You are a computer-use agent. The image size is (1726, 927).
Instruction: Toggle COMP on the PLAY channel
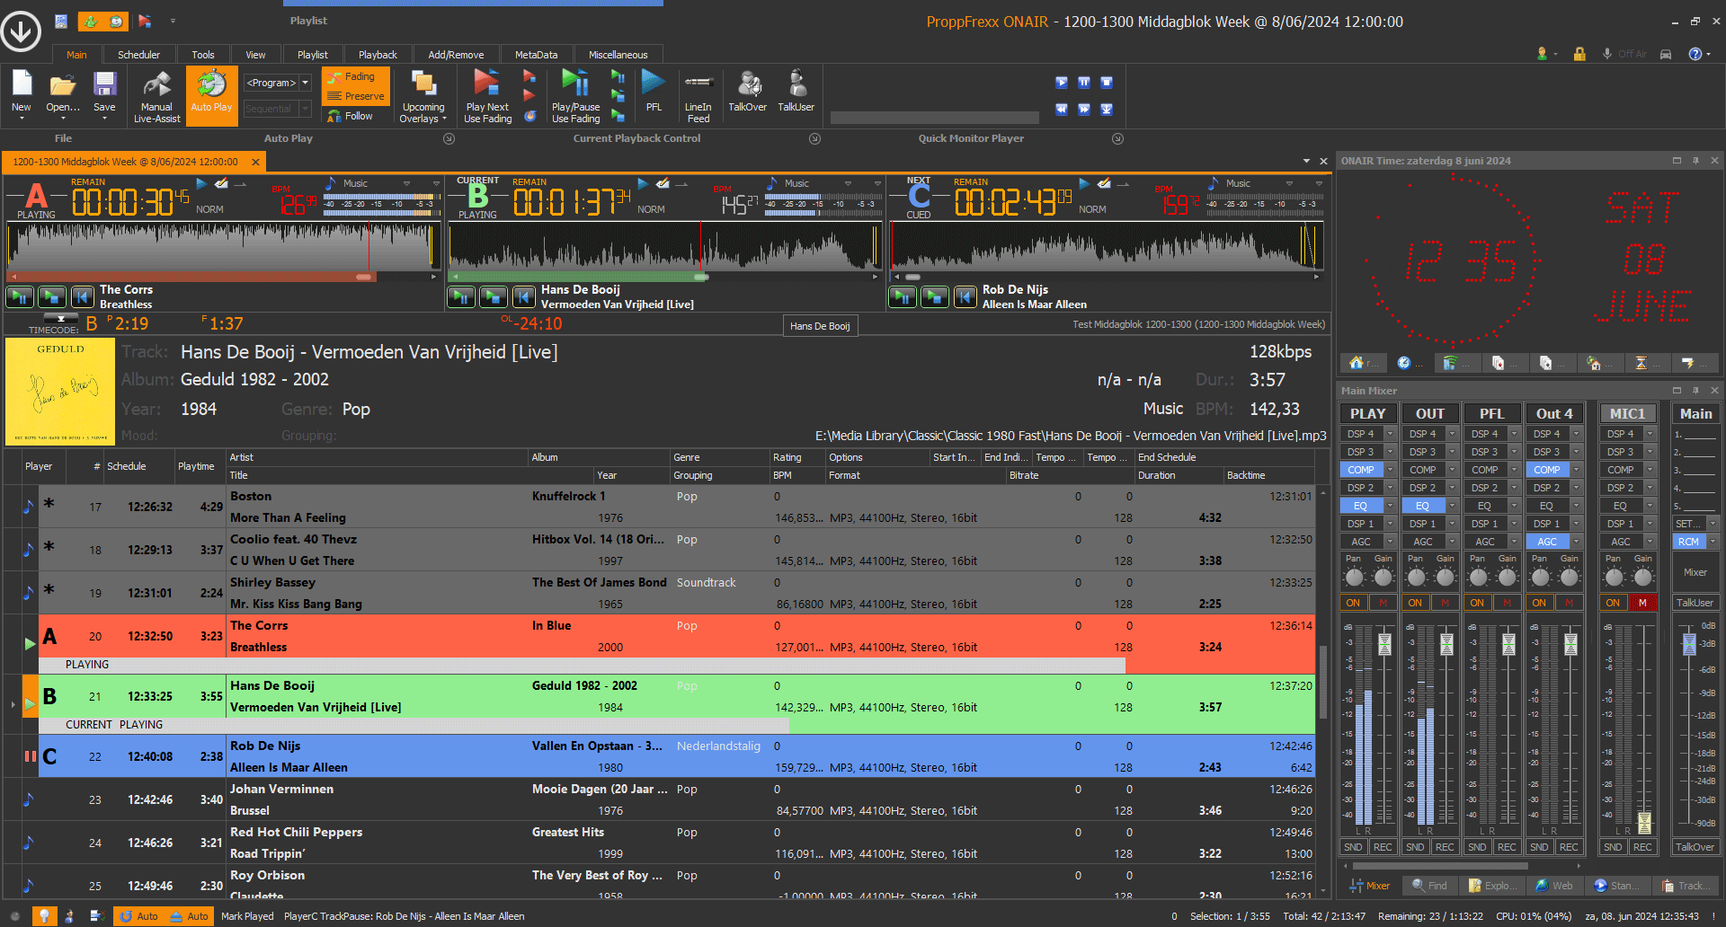click(x=1360, y=470)
